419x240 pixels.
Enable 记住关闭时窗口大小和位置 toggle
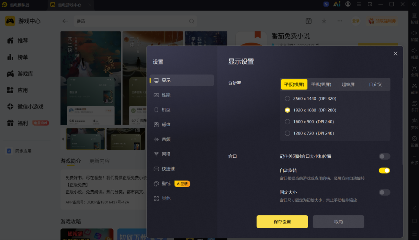385,156
